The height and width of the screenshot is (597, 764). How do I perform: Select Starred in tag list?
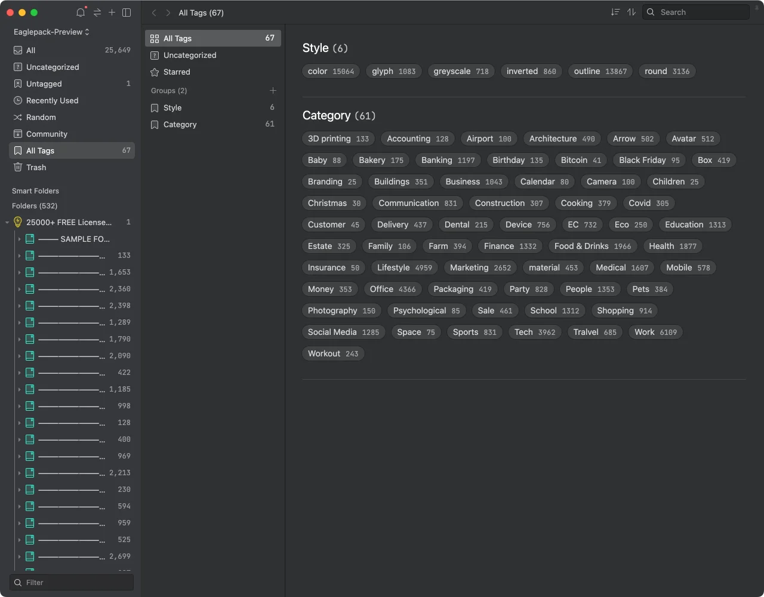pyautogui.click(x=177, y=72)
